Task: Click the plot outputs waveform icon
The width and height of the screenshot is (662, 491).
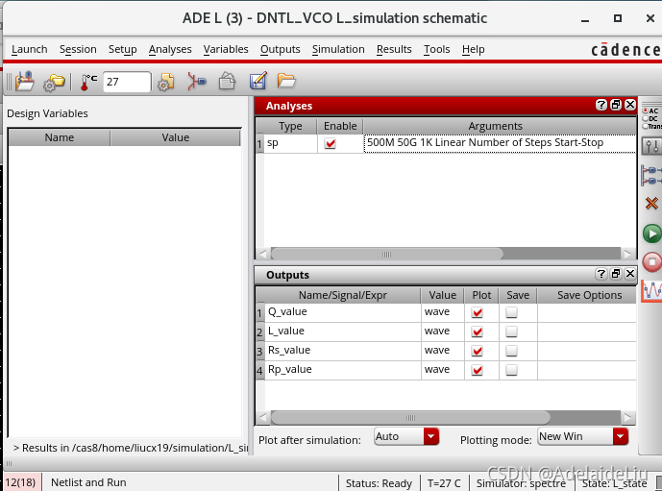Action: point(651,291)
